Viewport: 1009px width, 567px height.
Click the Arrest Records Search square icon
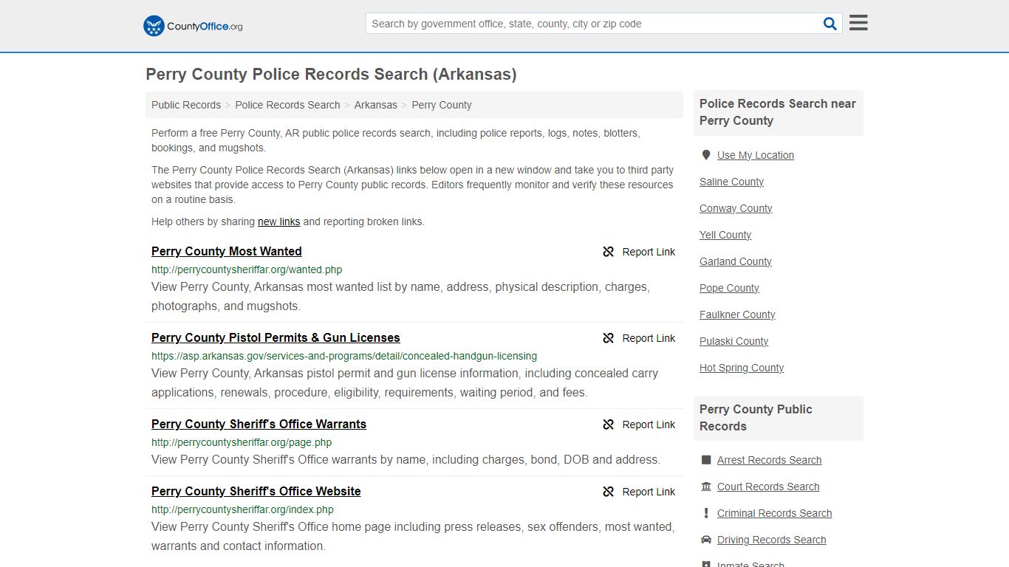(706, 460)
